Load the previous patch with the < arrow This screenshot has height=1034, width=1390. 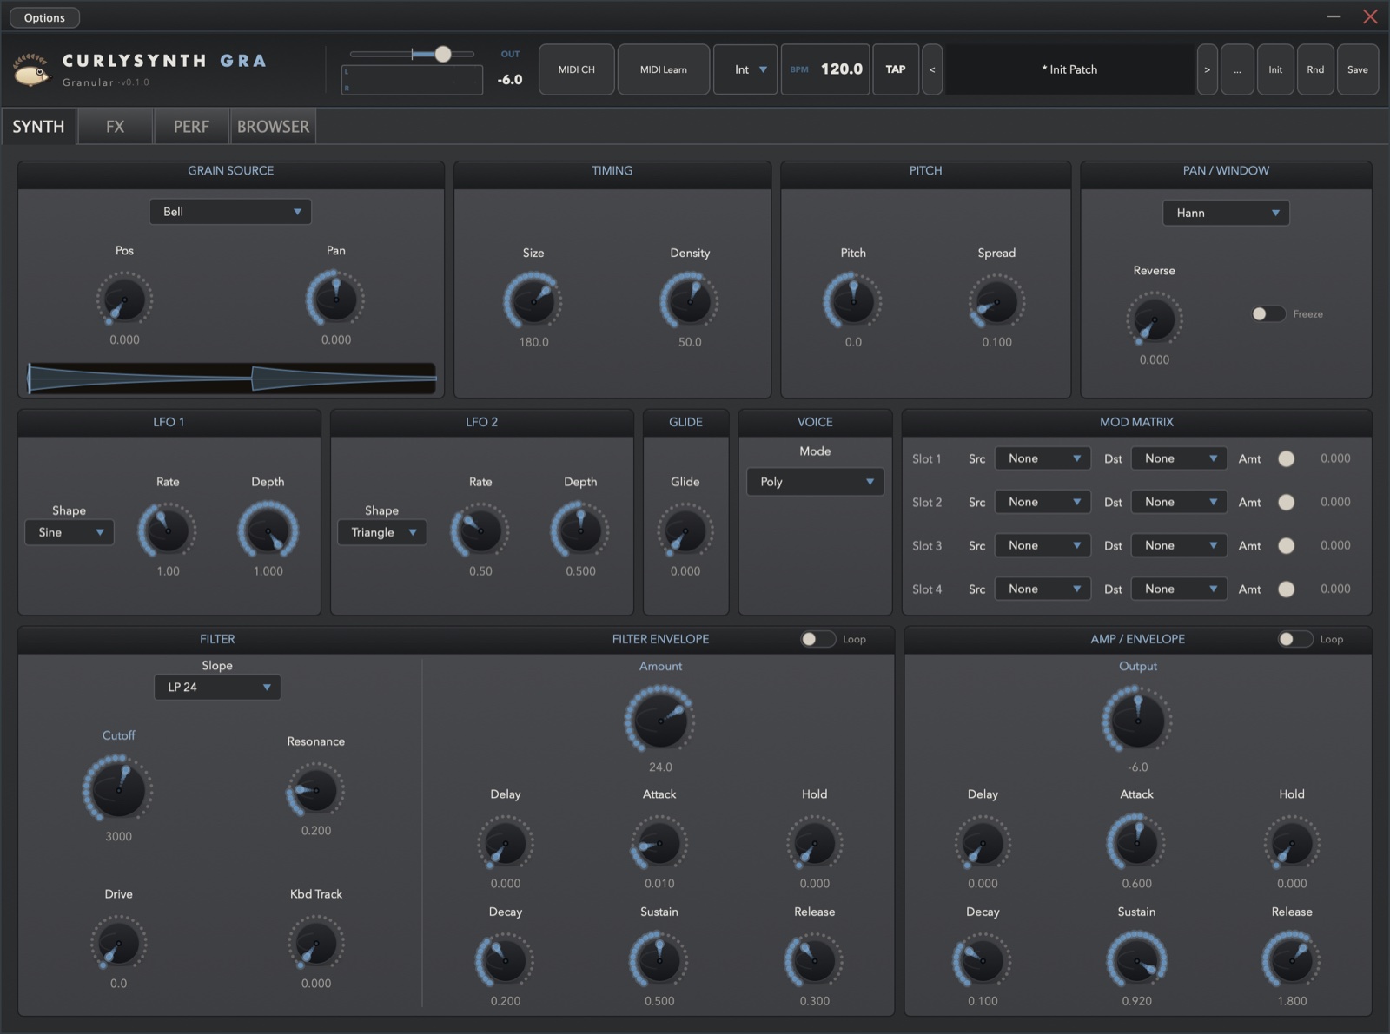pyautogui.click(x=932, y=69)
